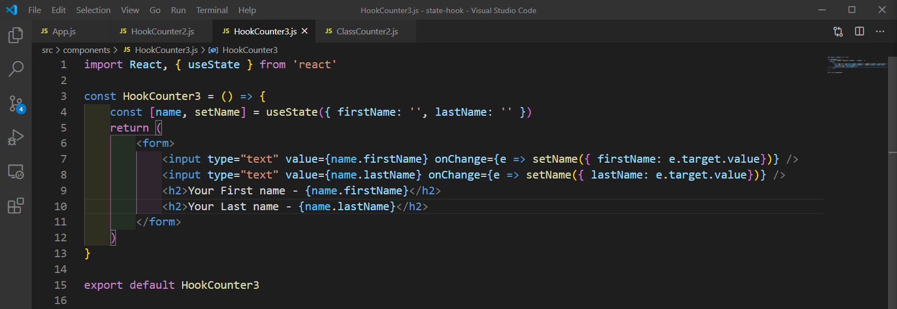Open the Remote Explorer view

16,172
